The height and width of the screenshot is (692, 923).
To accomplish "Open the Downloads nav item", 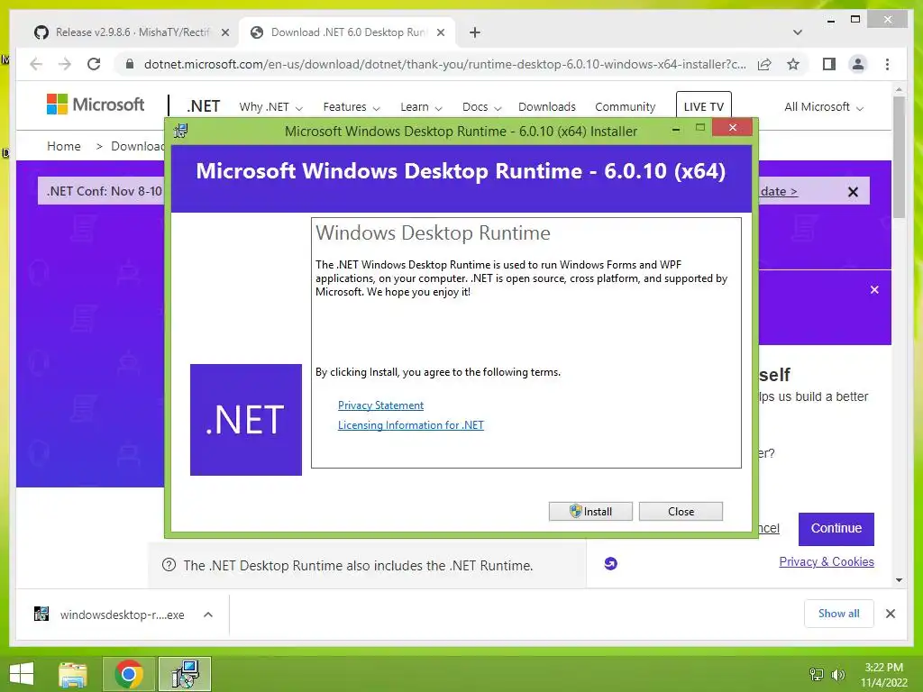I will tap(547, 107).
